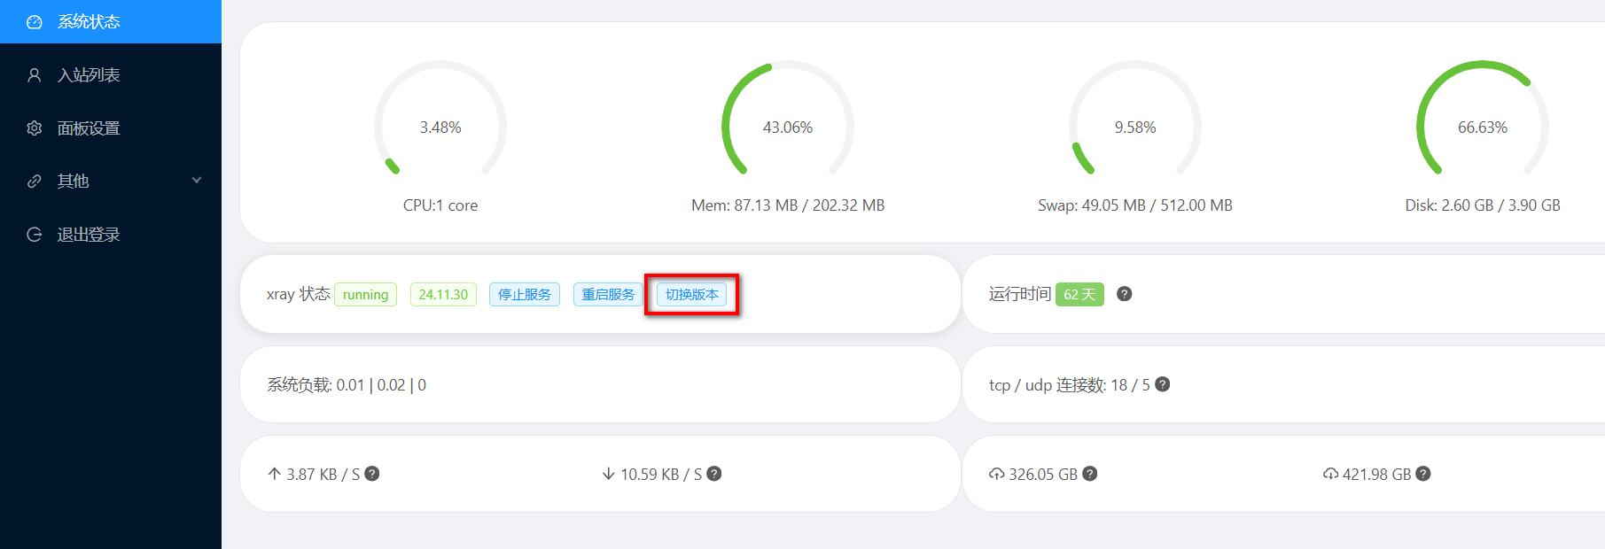Click the help icon next to 运行时间
This screenshot has height=549, width=1605.
click(1125, 294)
